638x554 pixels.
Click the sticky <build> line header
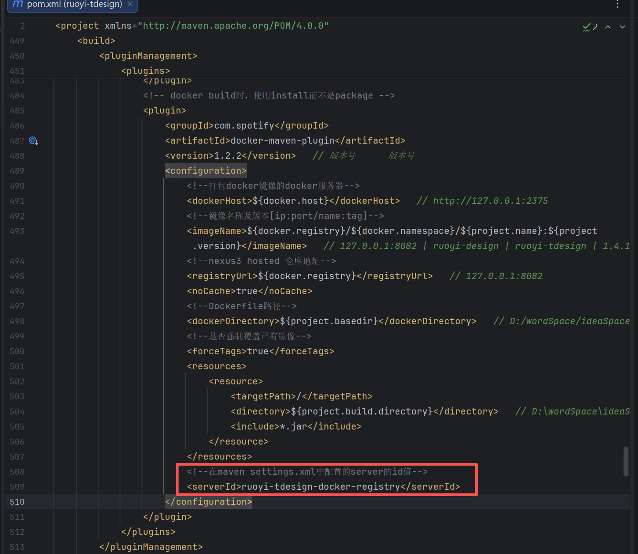click(96, 41)
